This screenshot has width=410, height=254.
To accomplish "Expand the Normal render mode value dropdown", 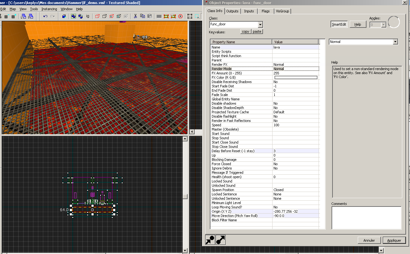I will (x=395, y=42).
